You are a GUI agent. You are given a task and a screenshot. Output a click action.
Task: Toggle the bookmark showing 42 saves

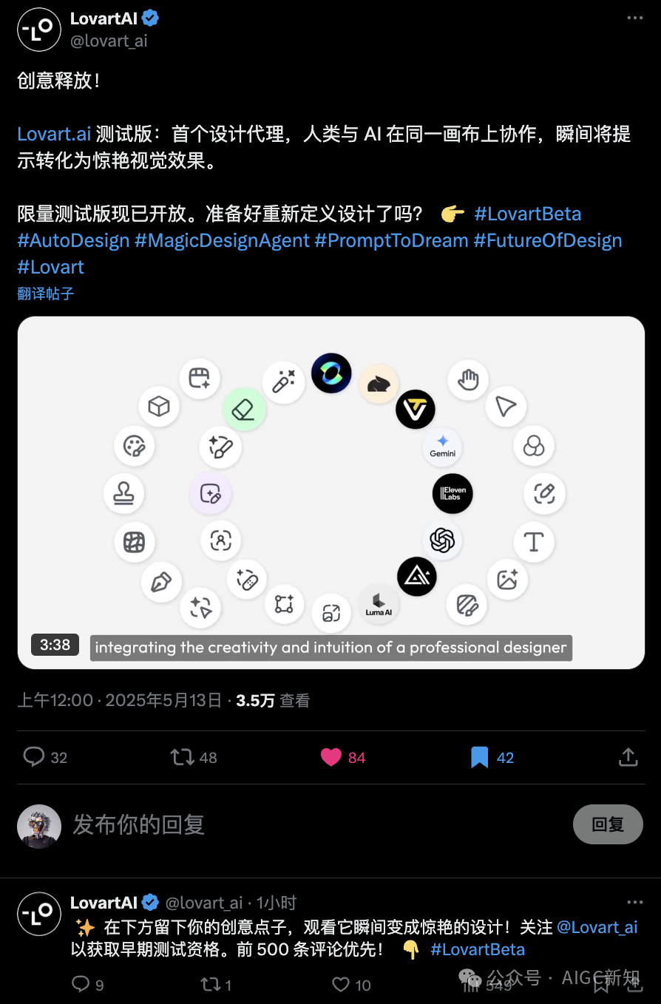click(x=479, y=757)
